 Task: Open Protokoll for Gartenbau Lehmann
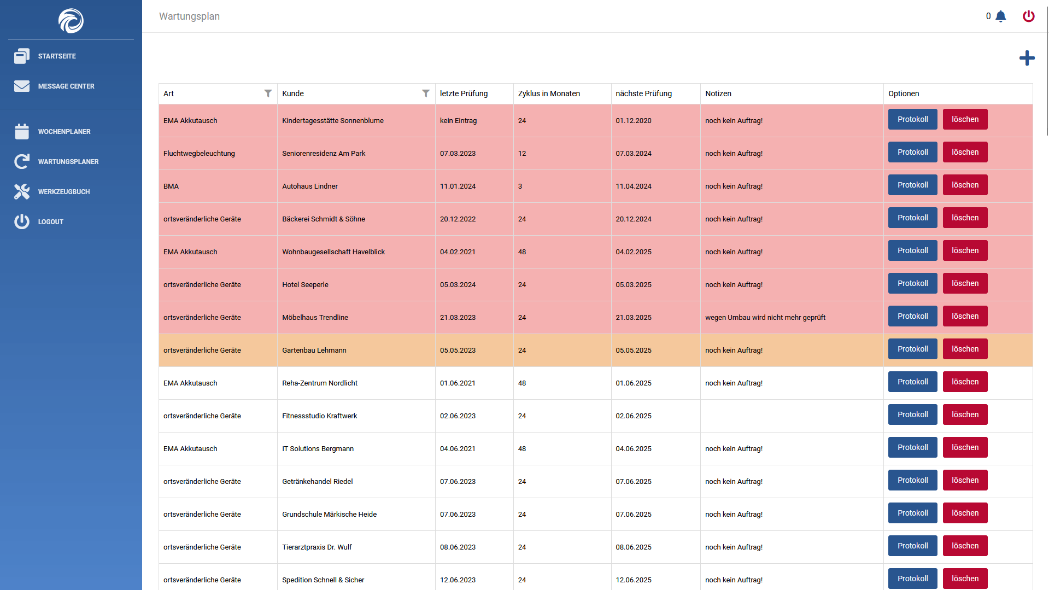coord(912,349)
